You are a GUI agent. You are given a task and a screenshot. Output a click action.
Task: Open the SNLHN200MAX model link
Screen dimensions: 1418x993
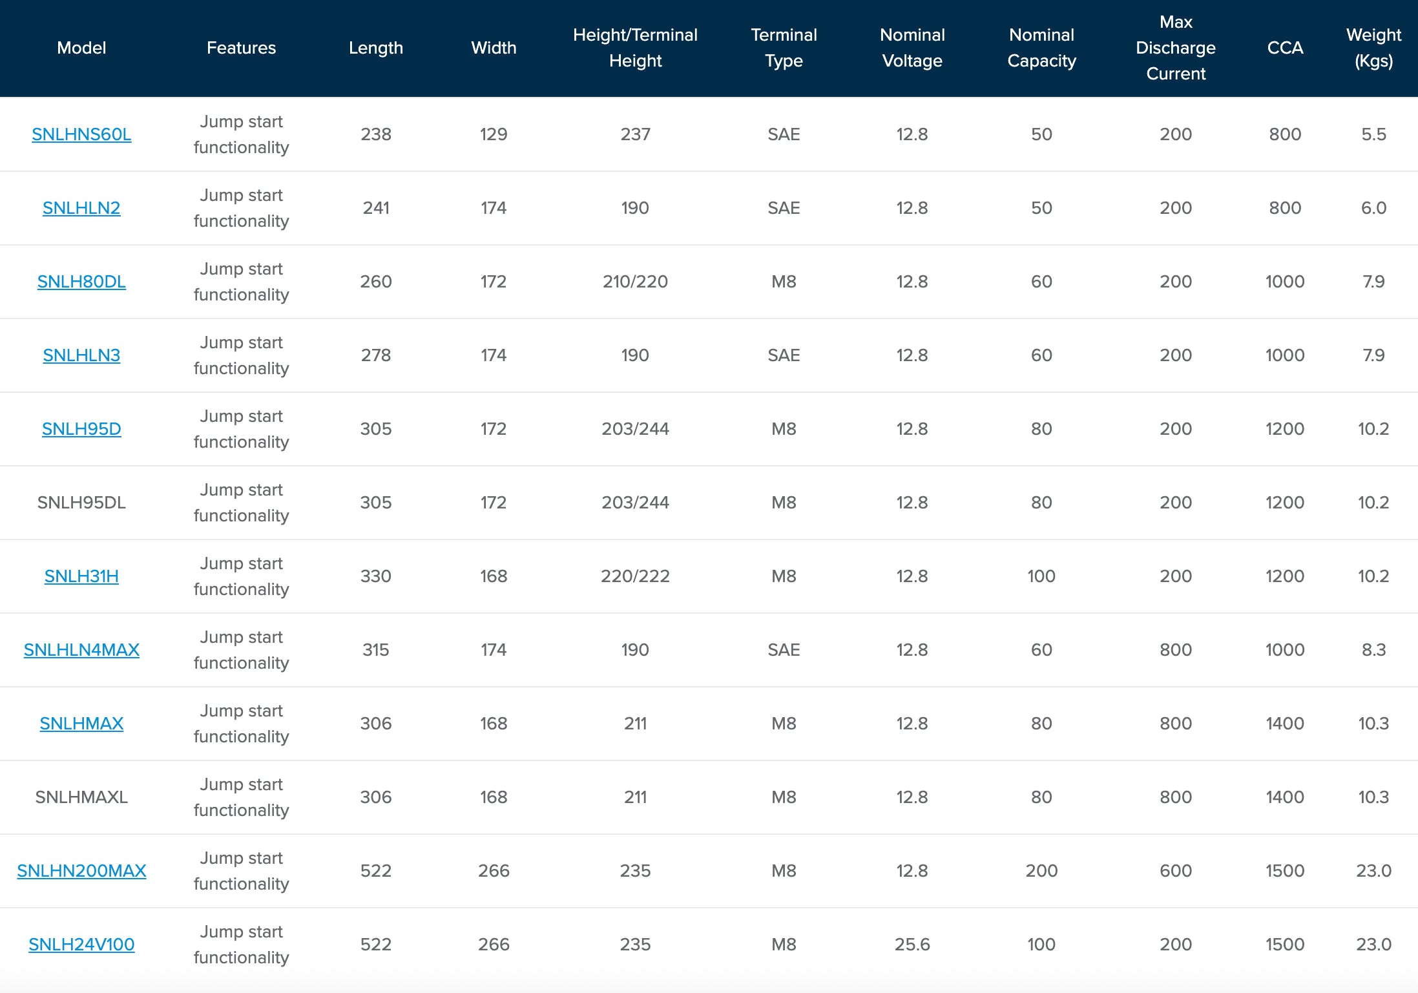tap(81, 871)
